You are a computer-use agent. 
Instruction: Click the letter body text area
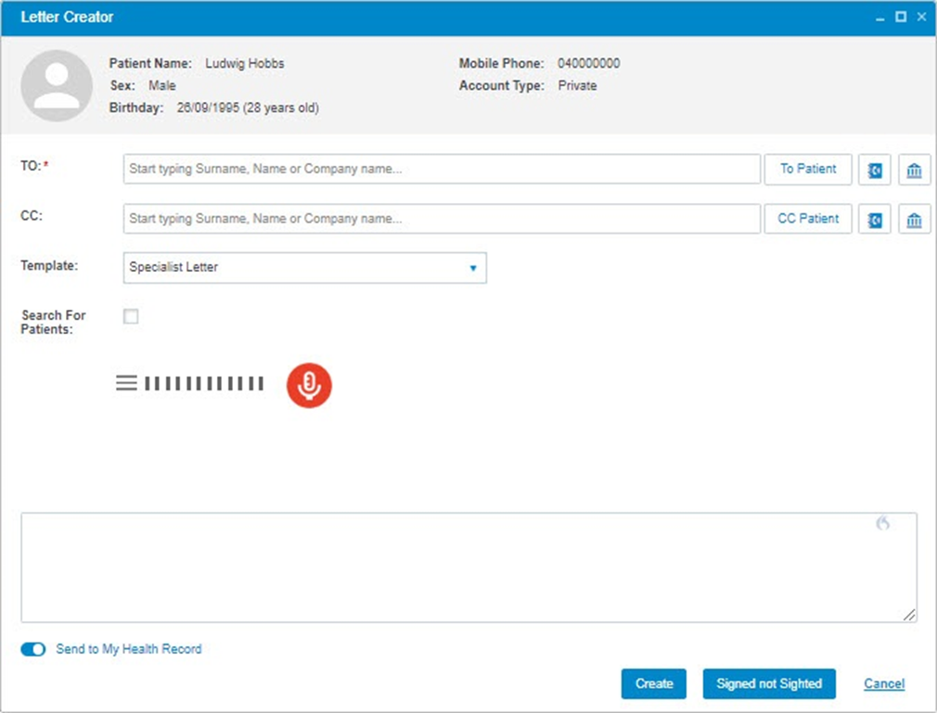(468, 566)
